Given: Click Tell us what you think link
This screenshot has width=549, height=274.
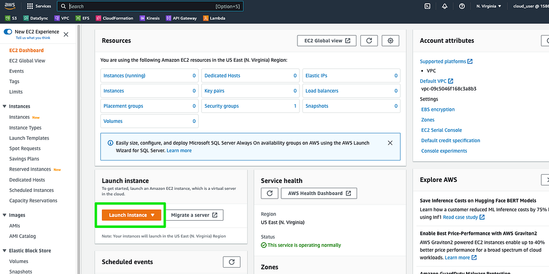Looking at the screenshot, I should (x=33, y=38).
